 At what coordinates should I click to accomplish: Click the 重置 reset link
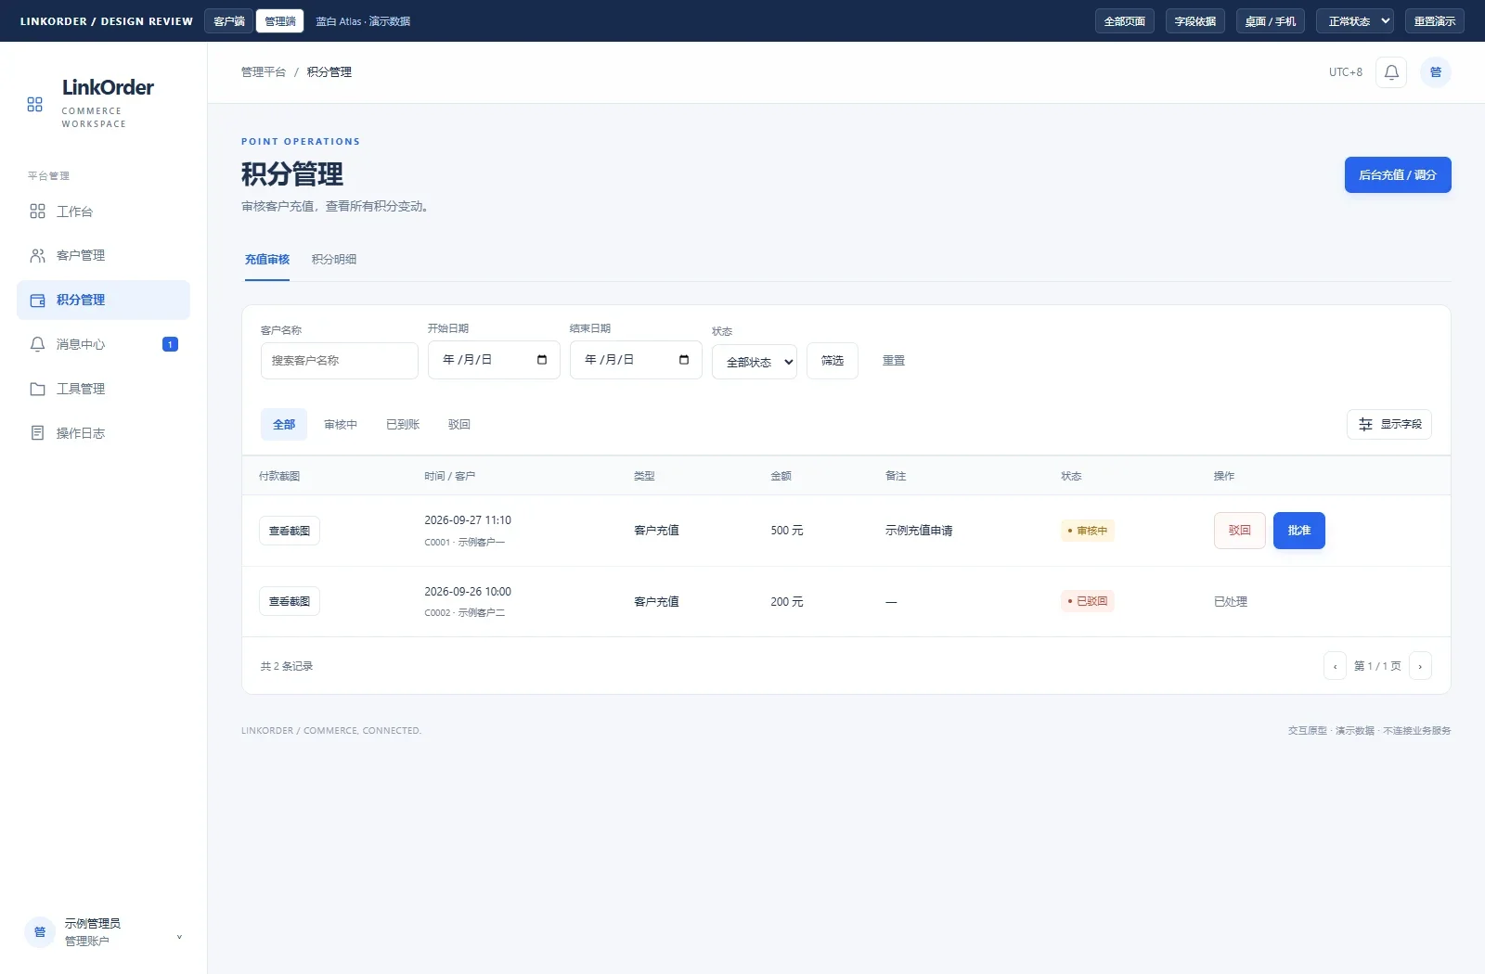coord(894,361)
